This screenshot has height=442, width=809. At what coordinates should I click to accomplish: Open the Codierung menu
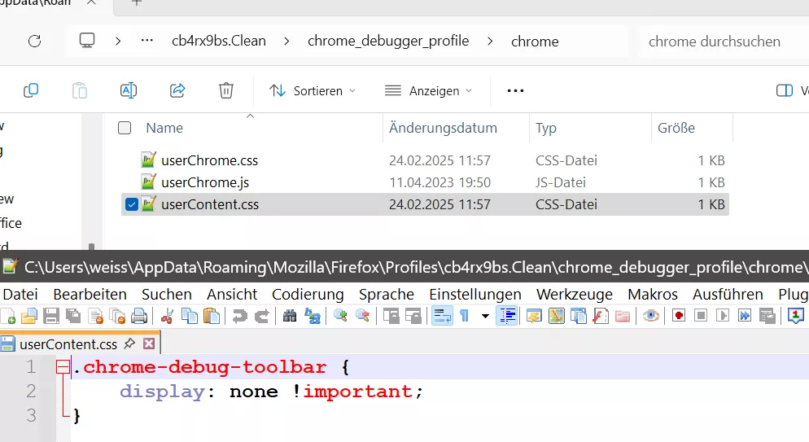pos(308,294)
